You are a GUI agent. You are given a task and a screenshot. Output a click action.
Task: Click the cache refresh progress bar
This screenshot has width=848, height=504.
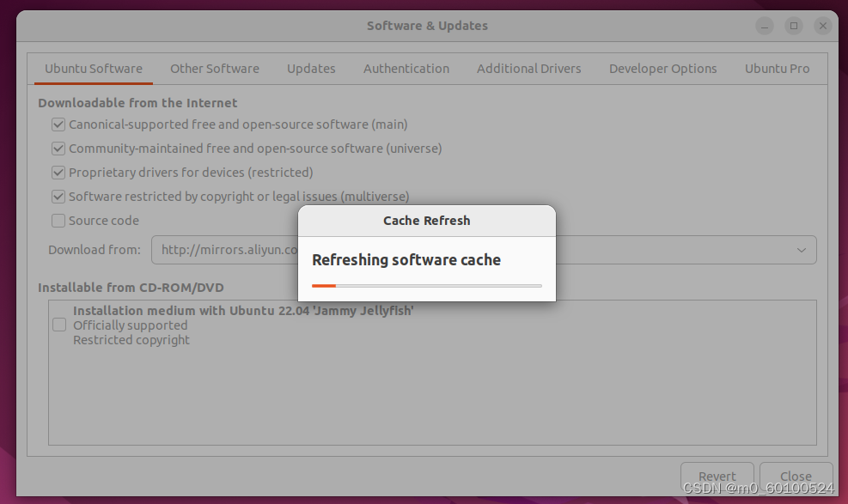pyautogui.click(x=427, y=286)
